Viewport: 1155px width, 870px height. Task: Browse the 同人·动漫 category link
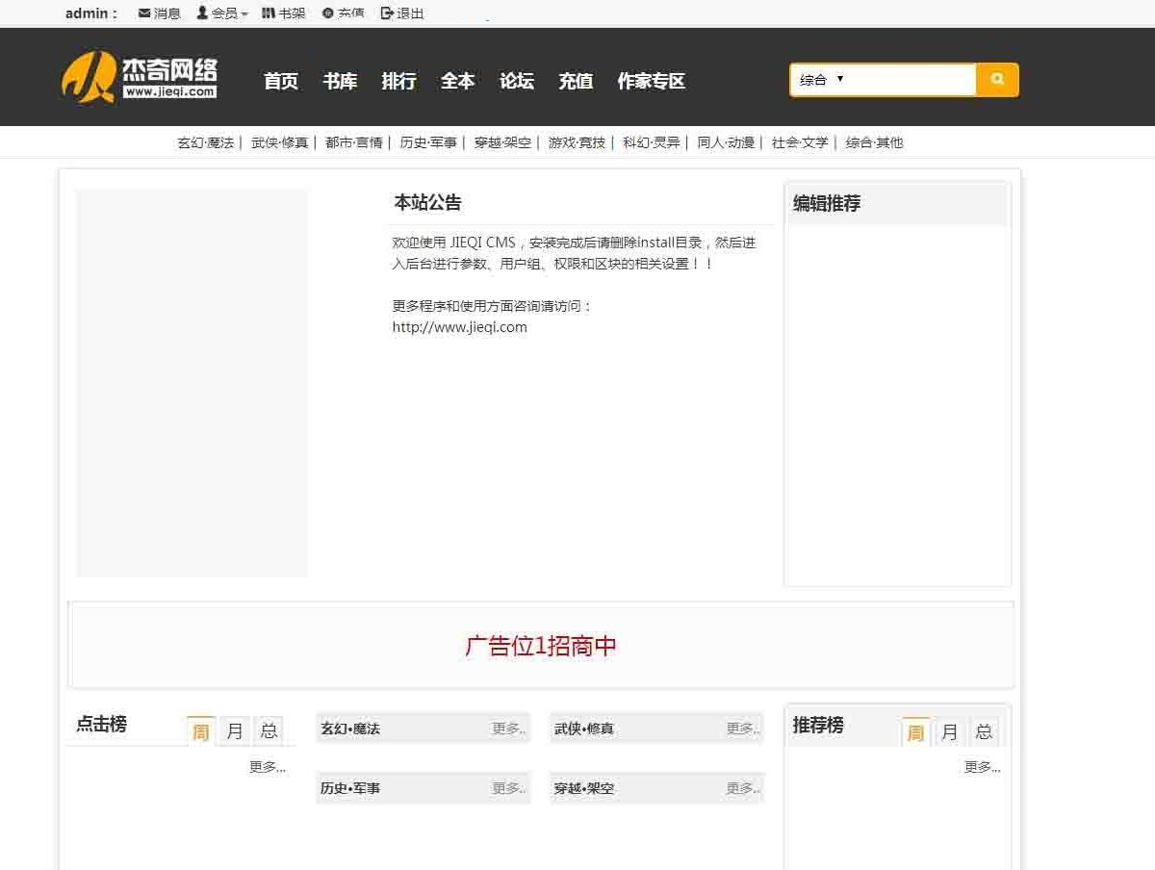[726, 142]
